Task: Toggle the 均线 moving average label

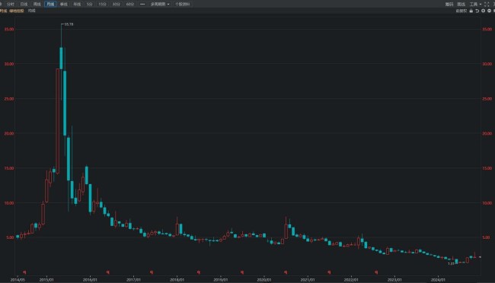Action: pyautogui.click(x=31, y=11)
